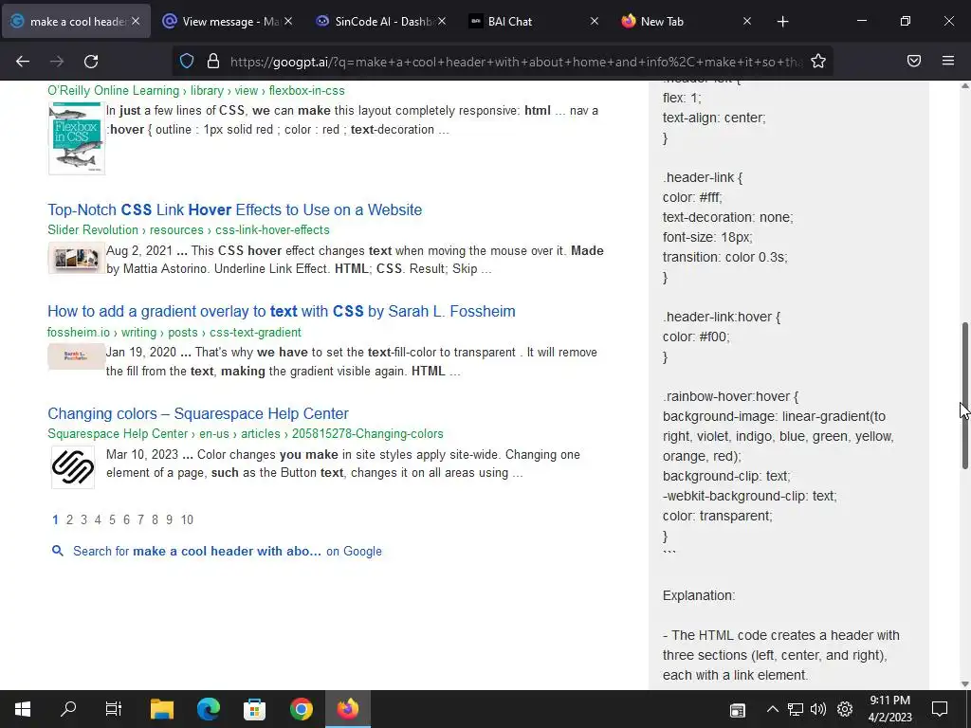Go to results page 7
The width and height of the screenshot is (971, 728).
[x=140, y=520]
